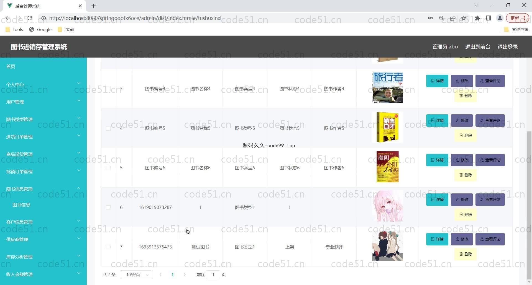Click the vertical scrollbar of the page
This screenshot has height=285, width=532.
coord(529,205)
